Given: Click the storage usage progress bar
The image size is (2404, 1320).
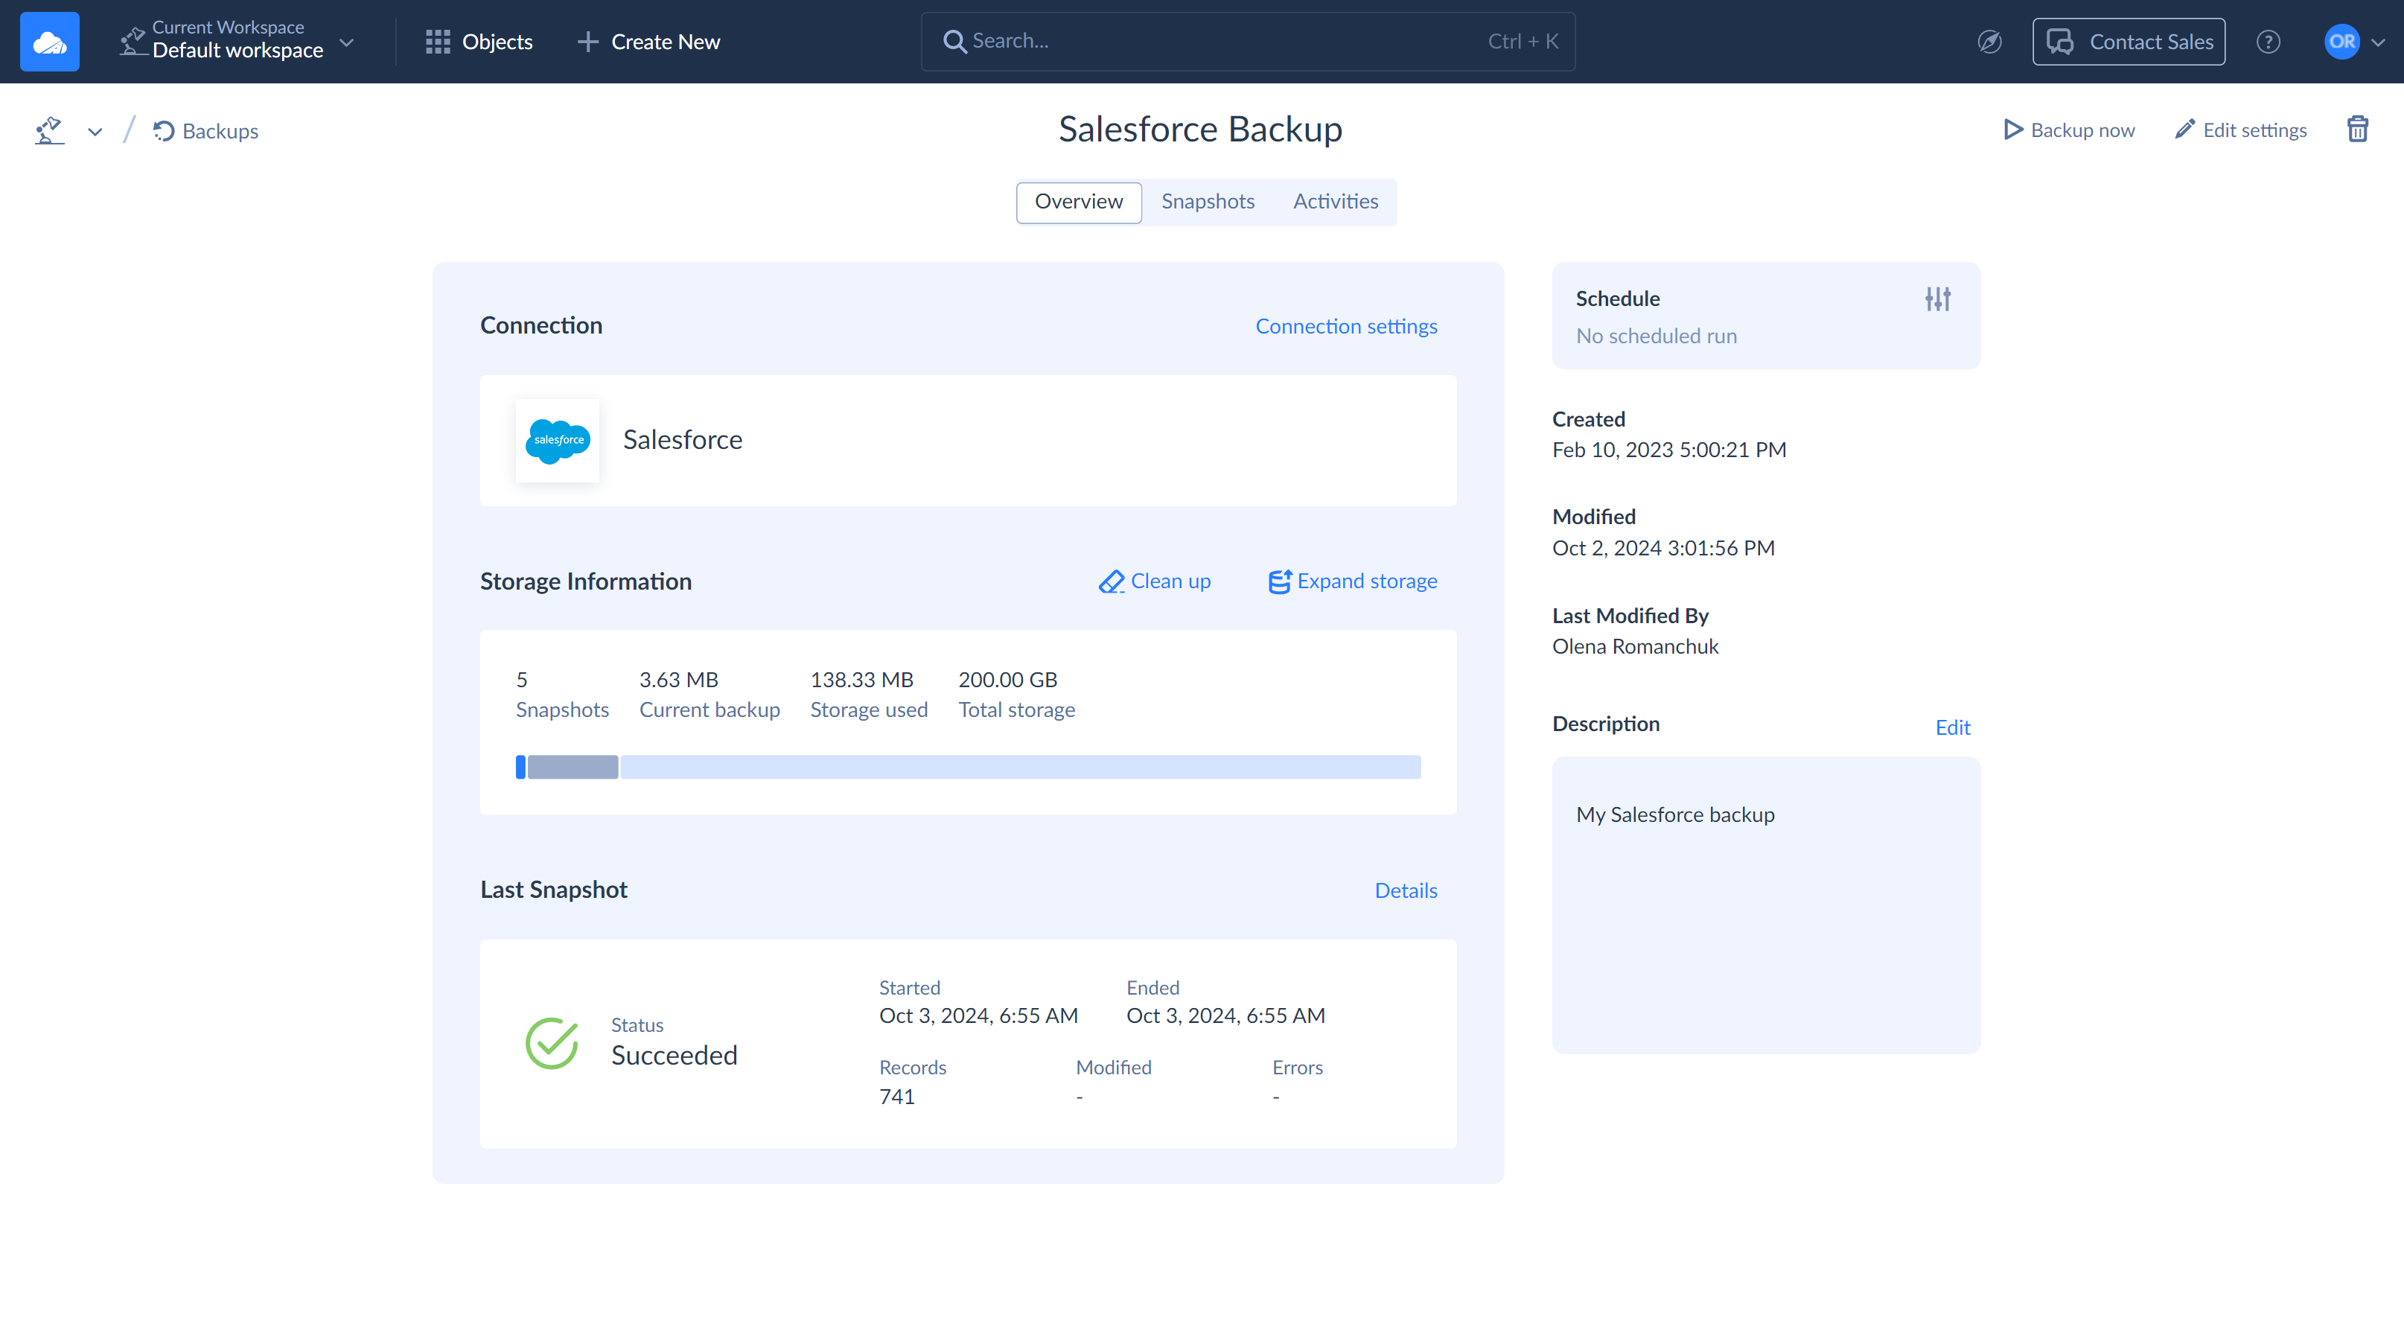Looking at the screenshot, I should (x=968, y=768).
